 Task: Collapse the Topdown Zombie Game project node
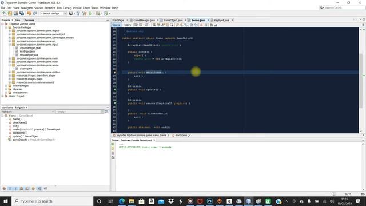(x=2, y=24)
